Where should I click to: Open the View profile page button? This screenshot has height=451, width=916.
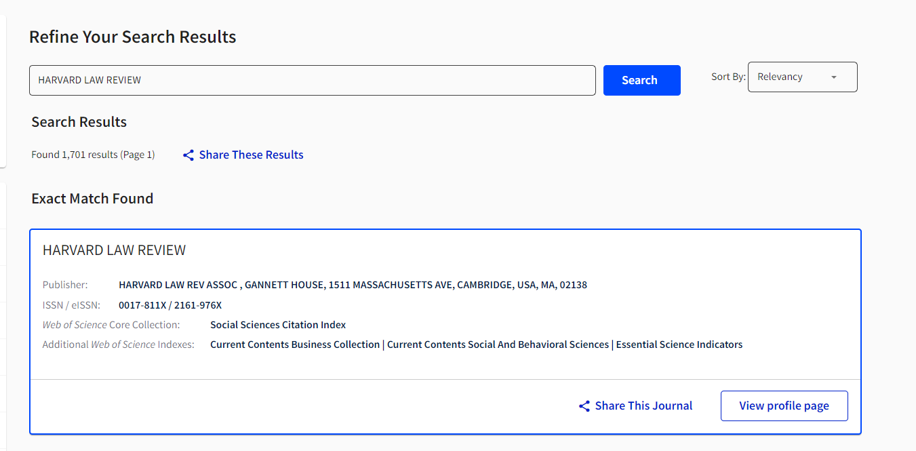(784, 406)
